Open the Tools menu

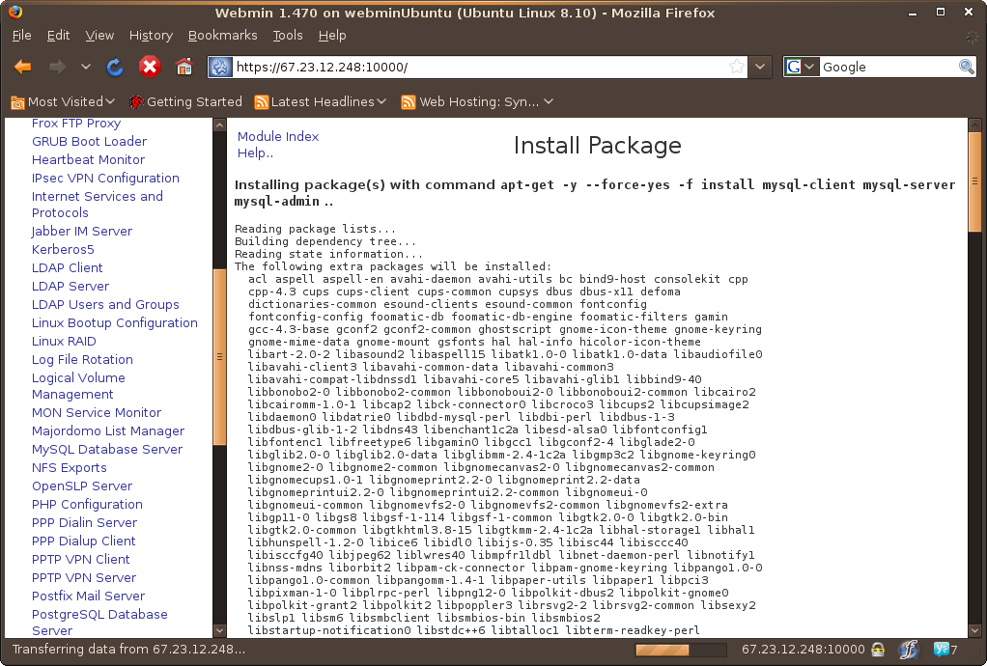[x=287, y=35]
